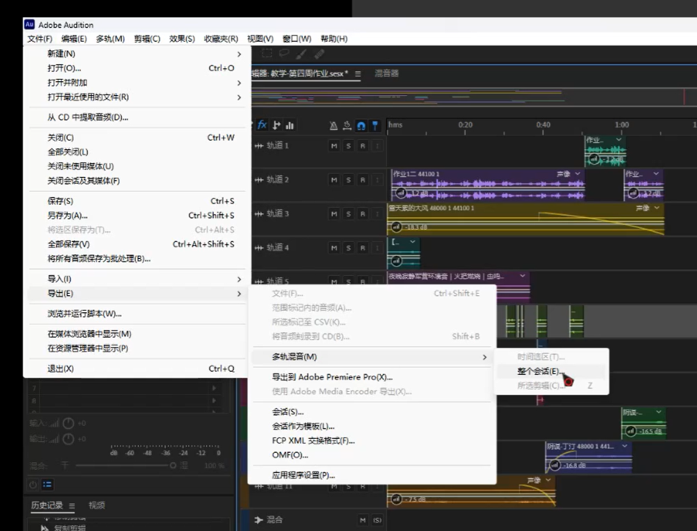Mute 轨道 2 with its M button

tap(334, 180)
